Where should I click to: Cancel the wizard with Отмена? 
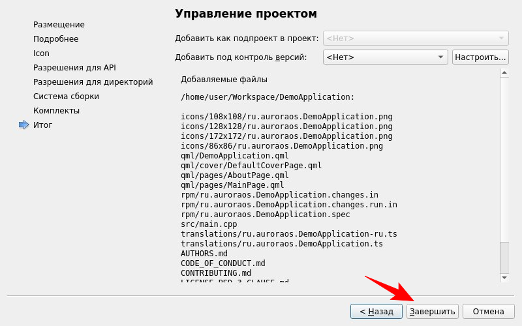coord(488,312)
